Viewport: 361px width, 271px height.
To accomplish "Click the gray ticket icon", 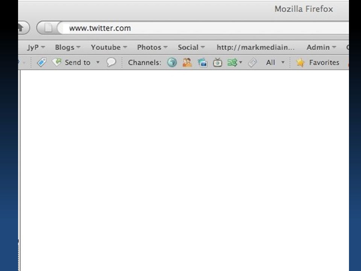I will click(252, 62).
